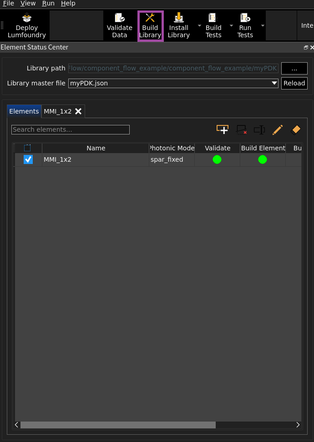314x442 pixels.
Task: Select the MMI_1x2 name cell
Action: click(x=96, y=159)
